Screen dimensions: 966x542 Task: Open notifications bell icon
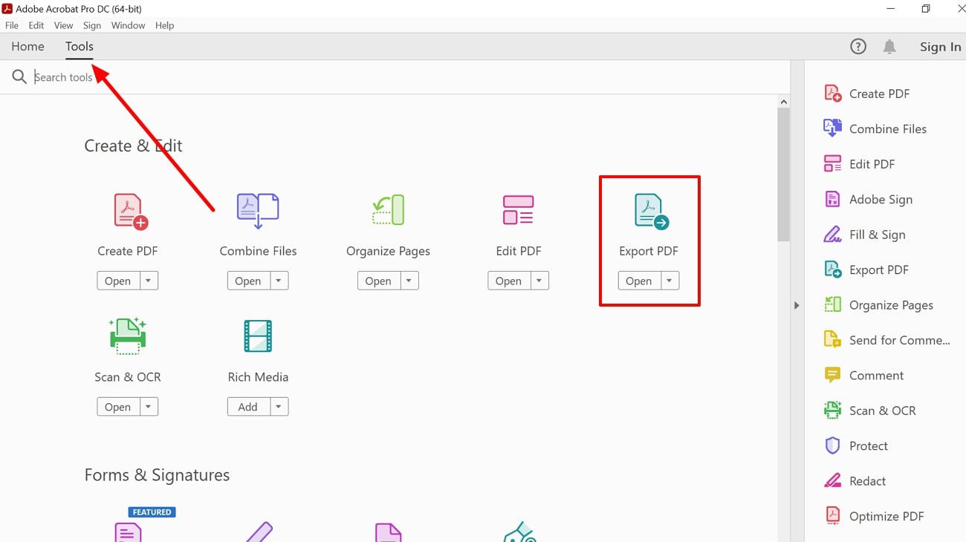point(889,47)
